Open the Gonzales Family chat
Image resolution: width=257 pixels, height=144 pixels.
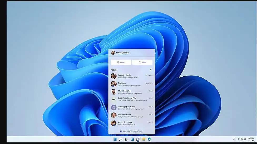[132, 76]
